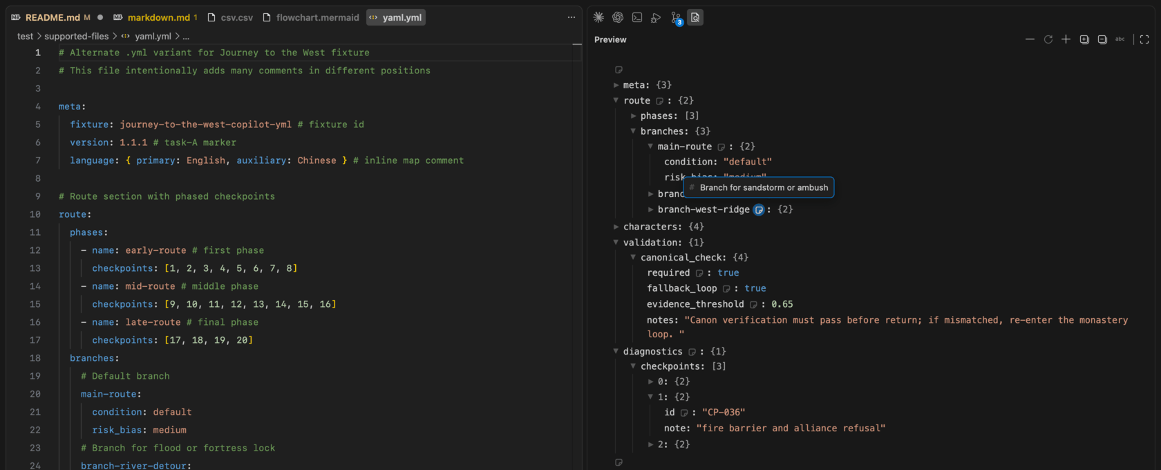This screenshot has width=1161, height=470.
Task: Click the comment note icon beside route
Action: (659, 101)
